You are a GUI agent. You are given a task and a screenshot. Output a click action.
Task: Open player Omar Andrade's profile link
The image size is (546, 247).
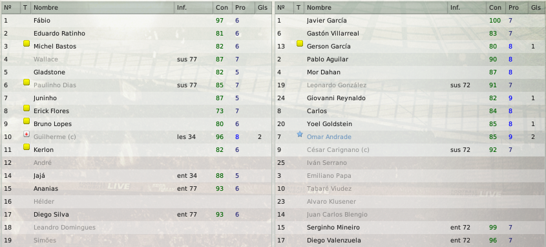[x=329, y=137]
